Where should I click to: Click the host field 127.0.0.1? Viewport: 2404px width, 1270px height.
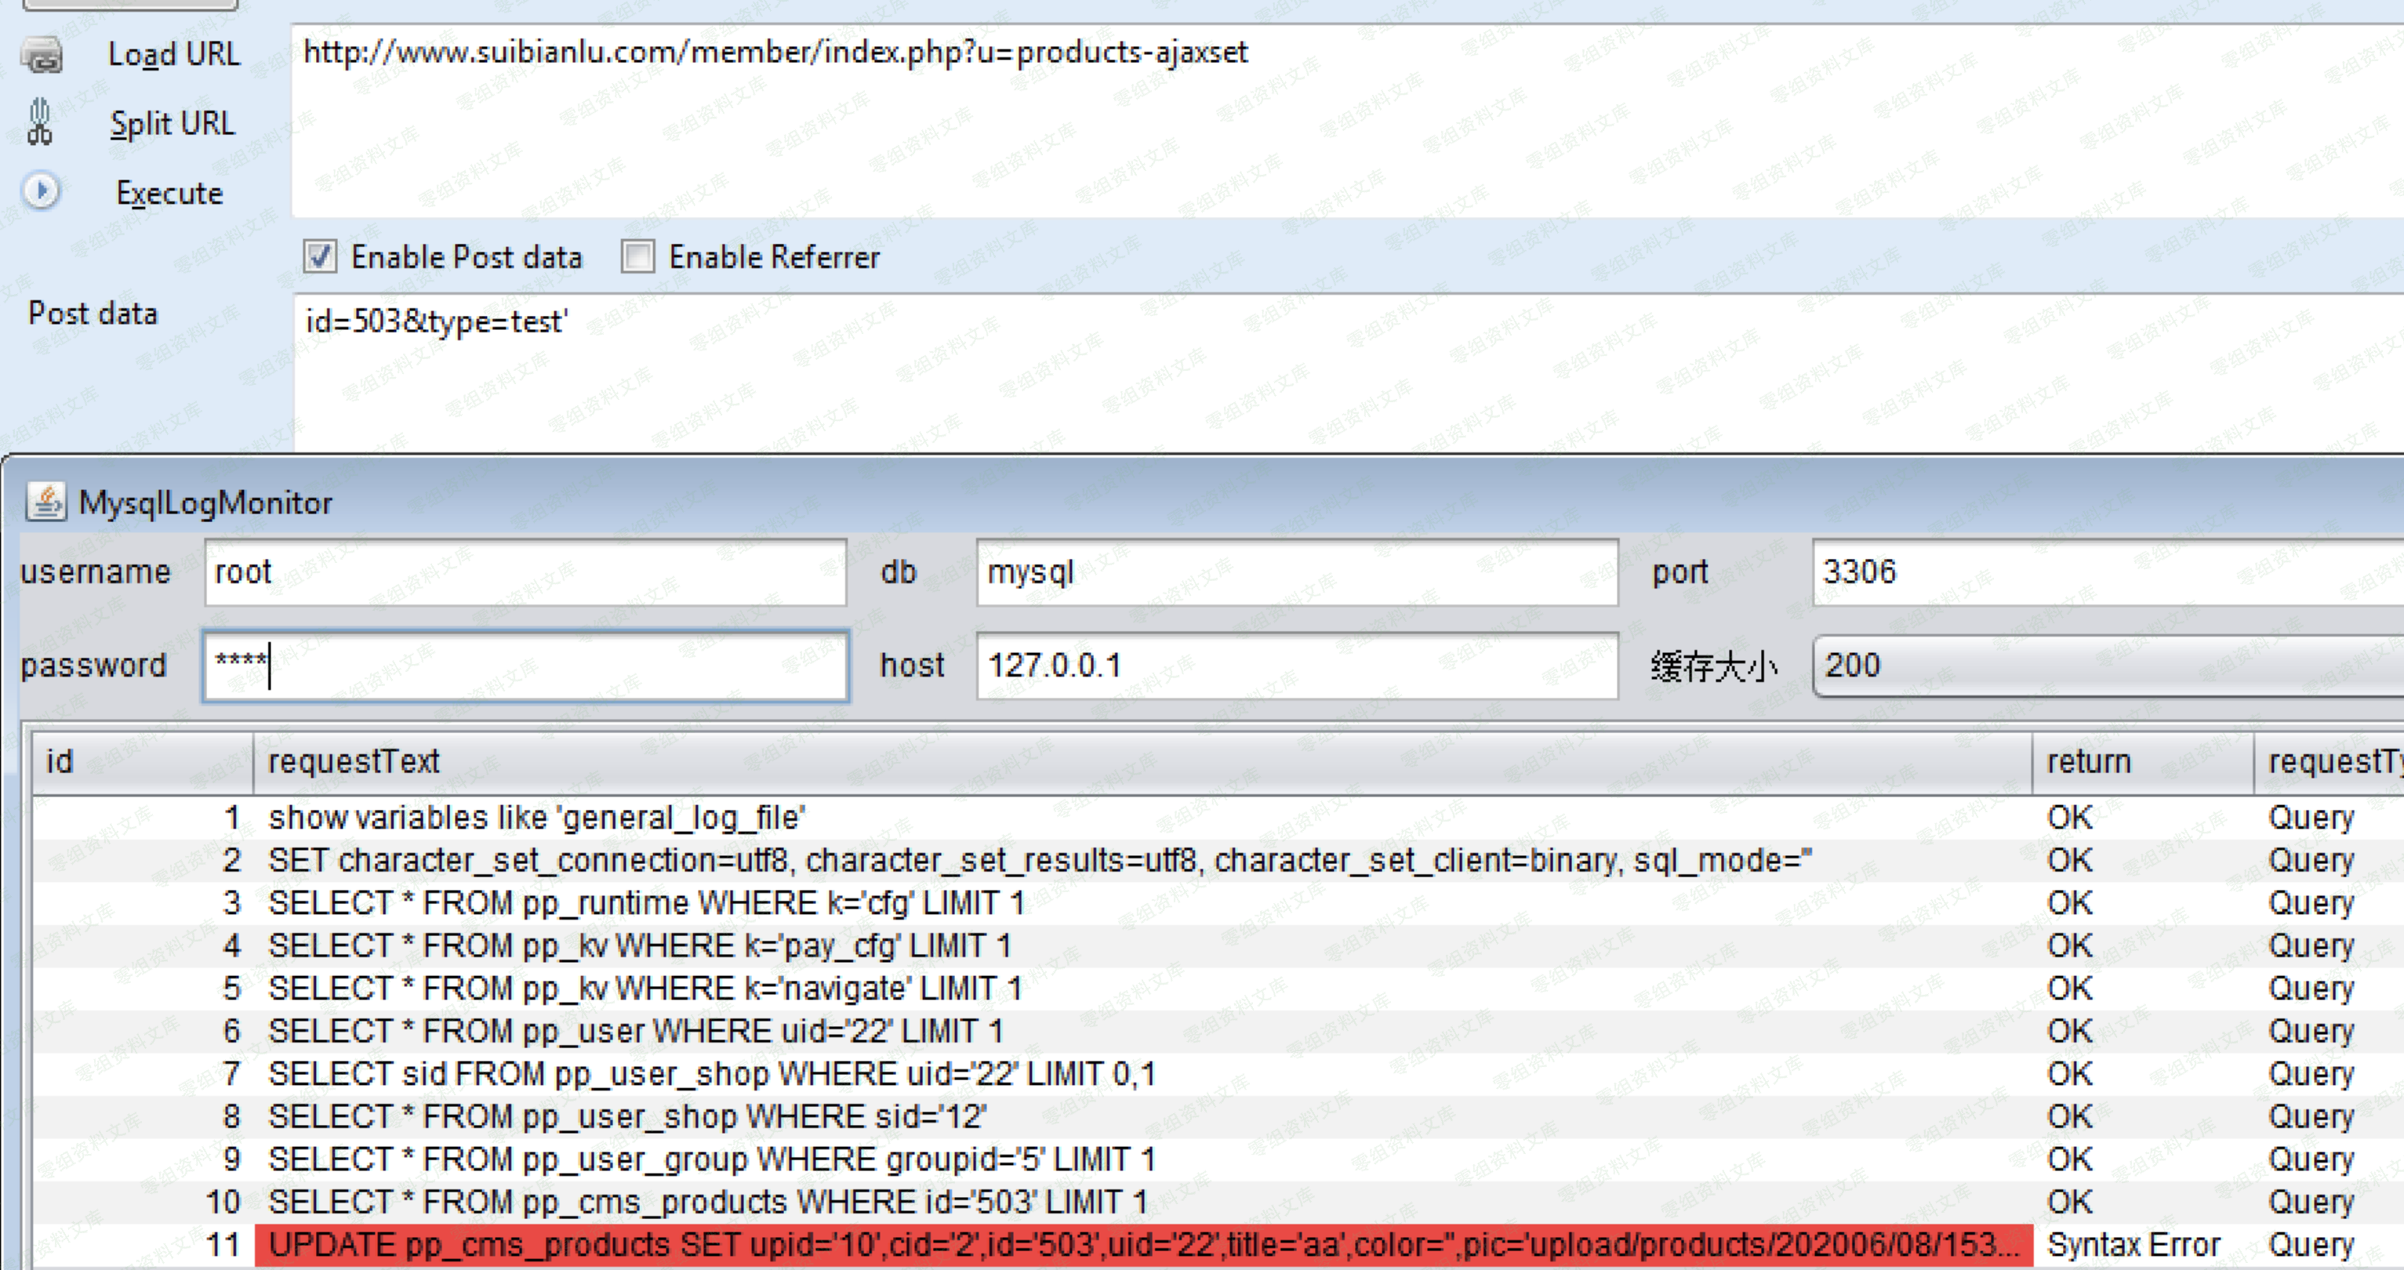[1296, 666]
